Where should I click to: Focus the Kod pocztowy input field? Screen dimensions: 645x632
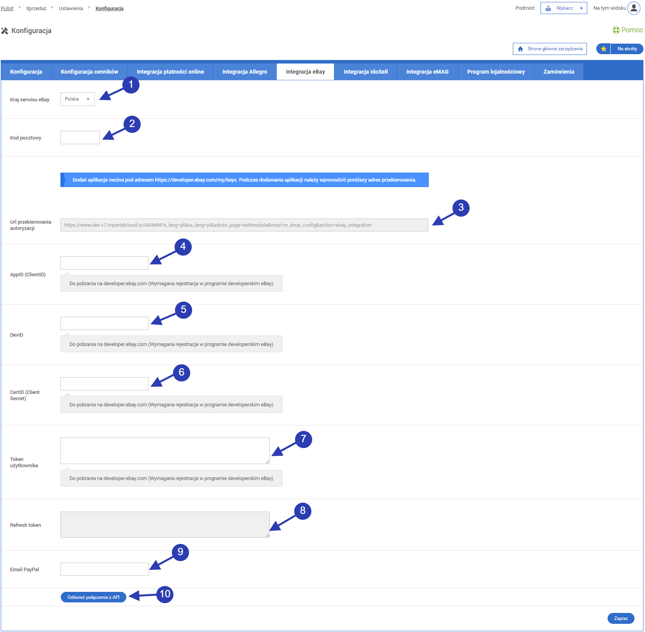[x=80, y=138]
